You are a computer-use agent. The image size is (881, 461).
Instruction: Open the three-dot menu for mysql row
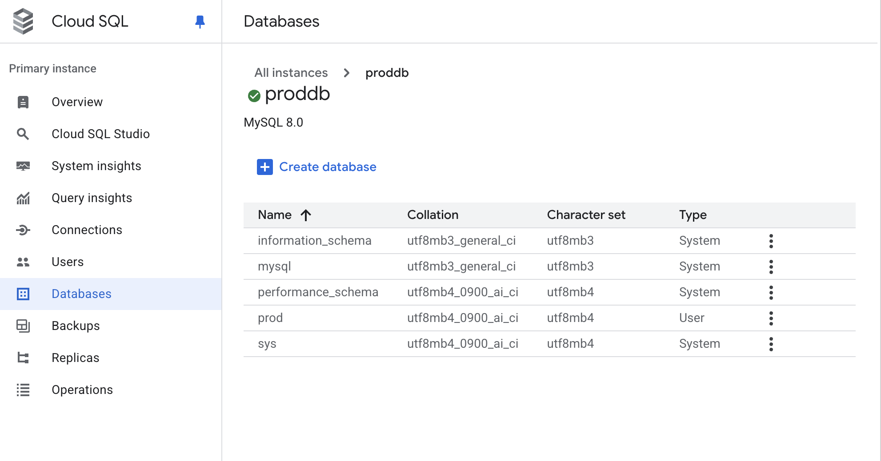[x=771, y=266]
